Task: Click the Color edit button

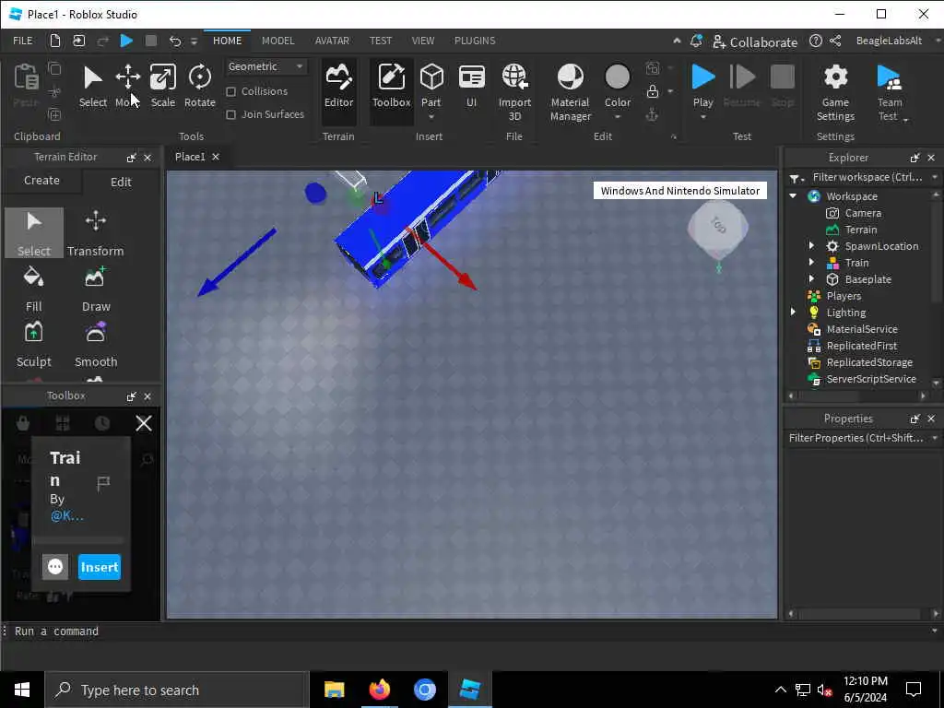Action: (617, 86)
